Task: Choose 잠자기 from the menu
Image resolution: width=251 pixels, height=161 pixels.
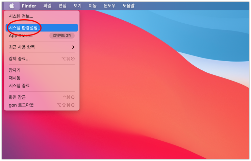Action: [x=42, y=70]
